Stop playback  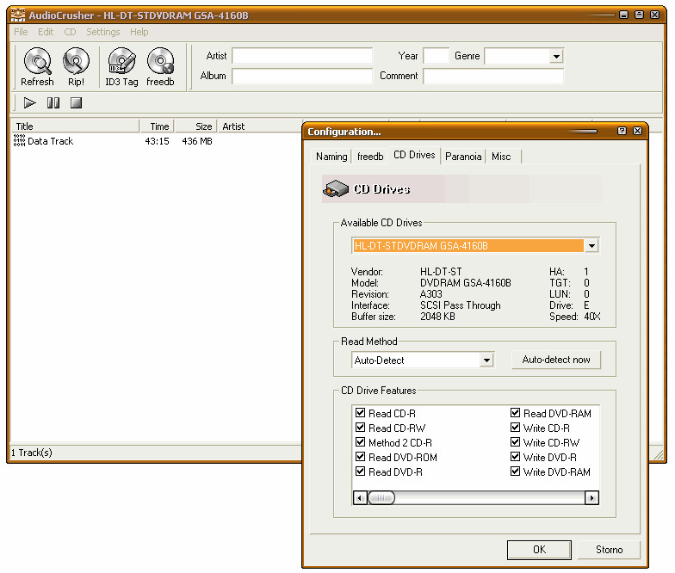click(76, 103)
